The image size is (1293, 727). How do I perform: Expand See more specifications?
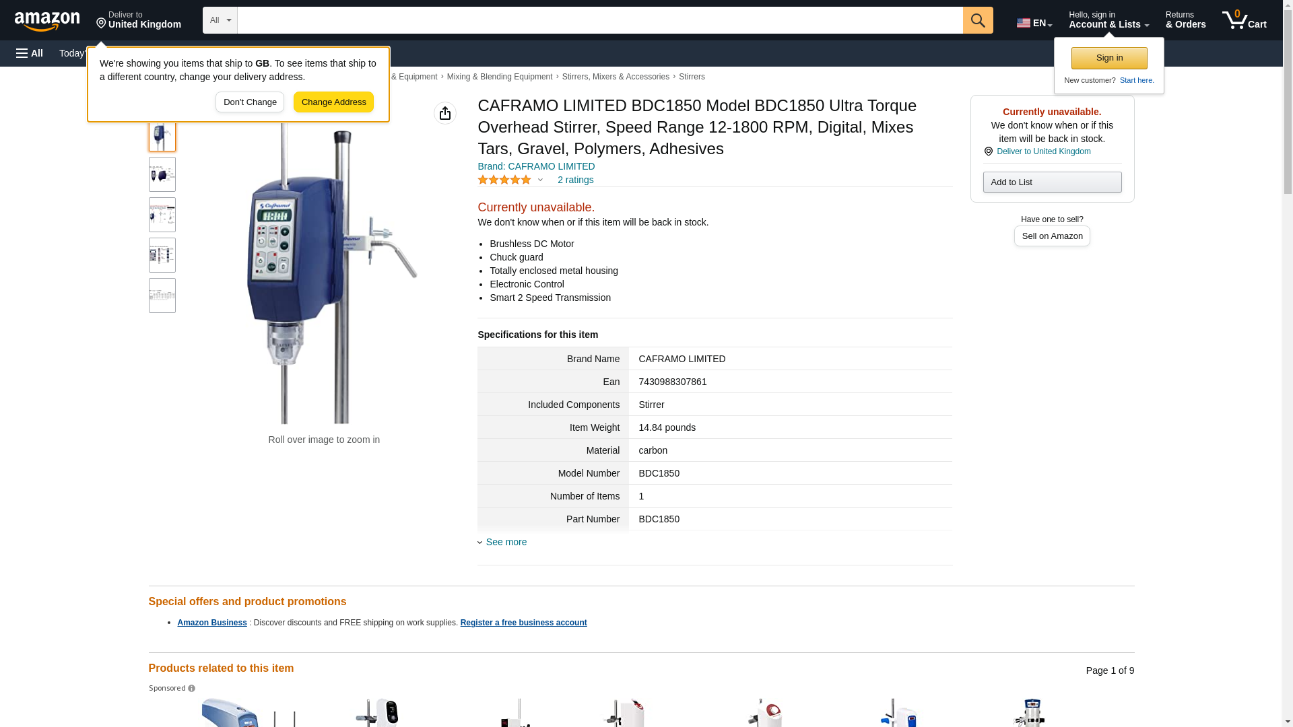pyautogui.click(x=502, y=542)
